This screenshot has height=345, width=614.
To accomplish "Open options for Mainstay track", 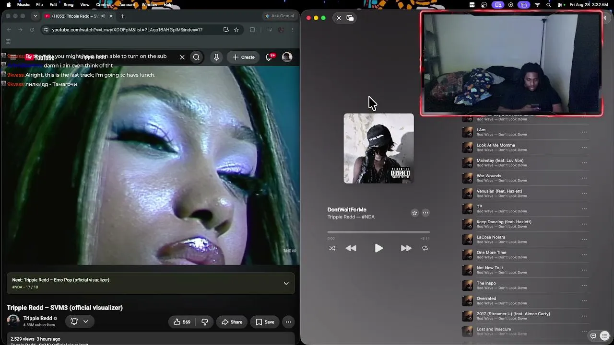I will tap(584, 163).
